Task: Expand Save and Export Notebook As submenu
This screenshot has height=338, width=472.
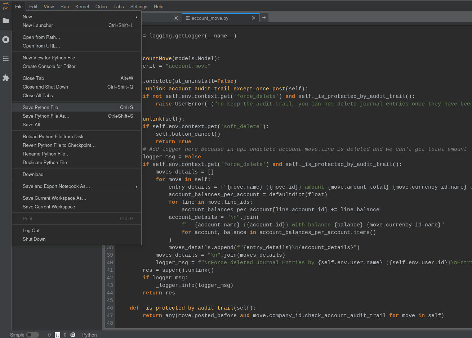Action: point(136,186)
